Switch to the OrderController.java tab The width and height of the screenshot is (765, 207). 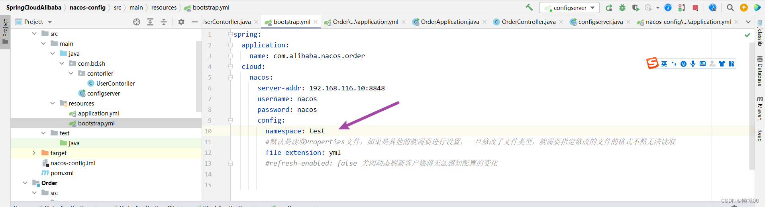pyautogui.click(x=528, y=22)
